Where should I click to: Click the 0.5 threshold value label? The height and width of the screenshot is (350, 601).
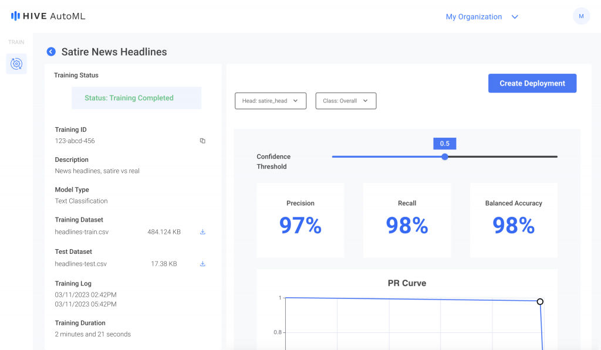pos(445,144)
